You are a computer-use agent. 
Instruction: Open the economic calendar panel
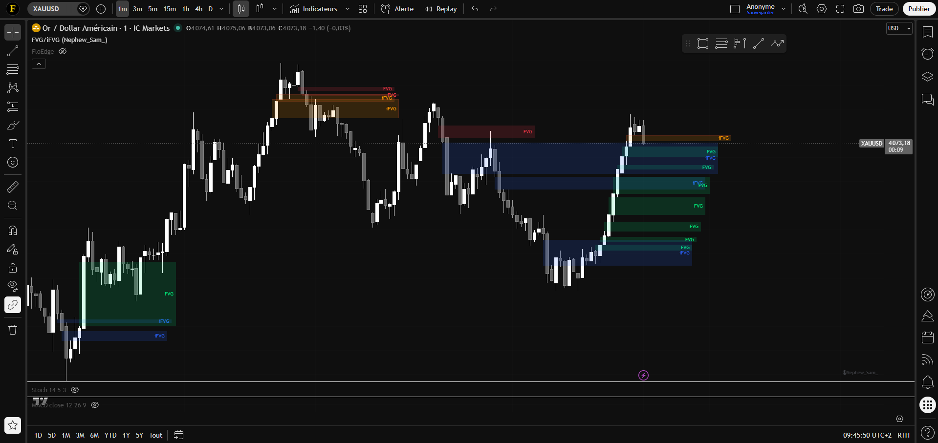(927, 337)
